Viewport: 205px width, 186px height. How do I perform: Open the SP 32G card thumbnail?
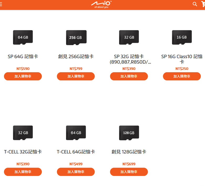129,37
